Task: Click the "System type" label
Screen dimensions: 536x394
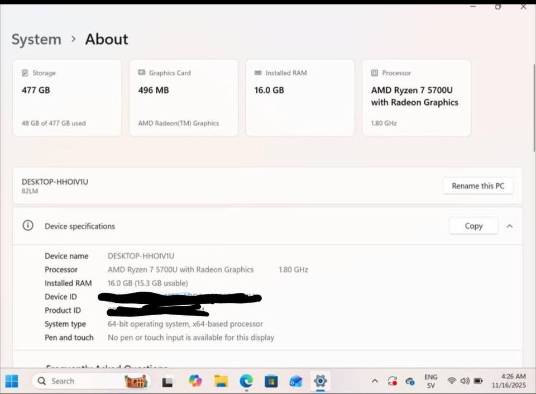Action: pyautogui.click(x=65, y=324)
